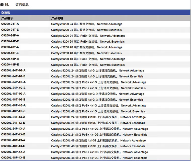Click the description in the C9200L-48P-4X-A row
The image size is (191, 161).
pos(100,152)
